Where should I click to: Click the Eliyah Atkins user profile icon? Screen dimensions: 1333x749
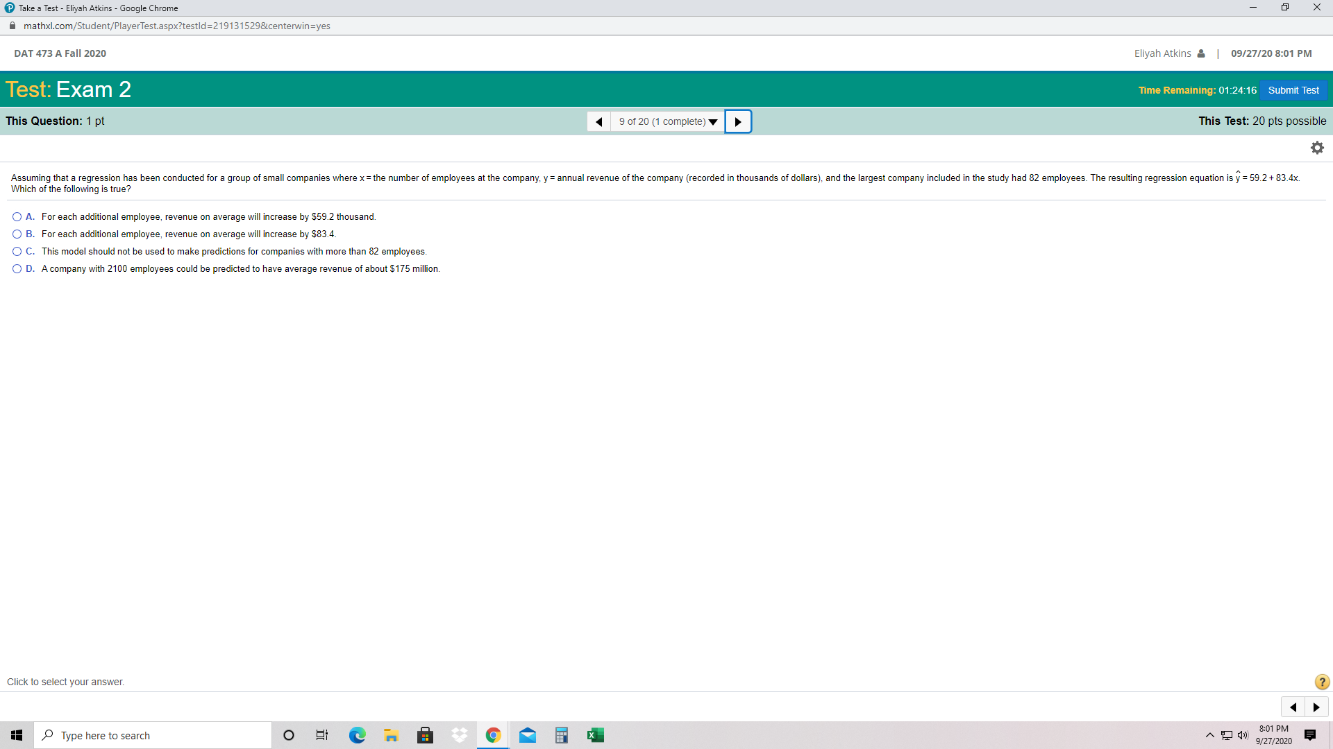[1200, 53]
